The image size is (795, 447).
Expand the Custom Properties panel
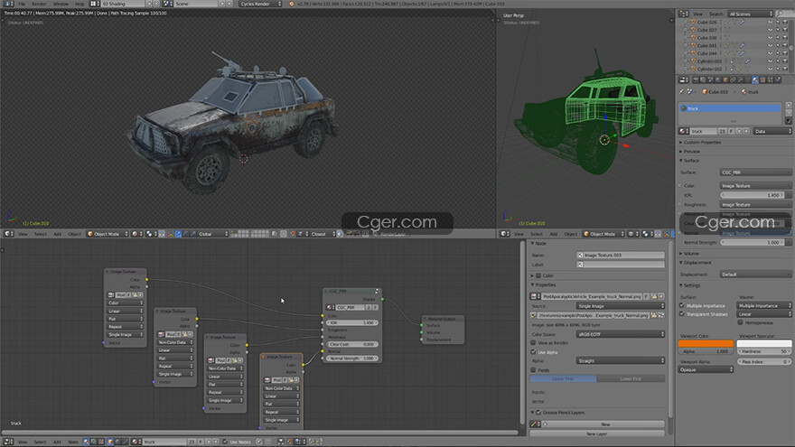(702, 143)
